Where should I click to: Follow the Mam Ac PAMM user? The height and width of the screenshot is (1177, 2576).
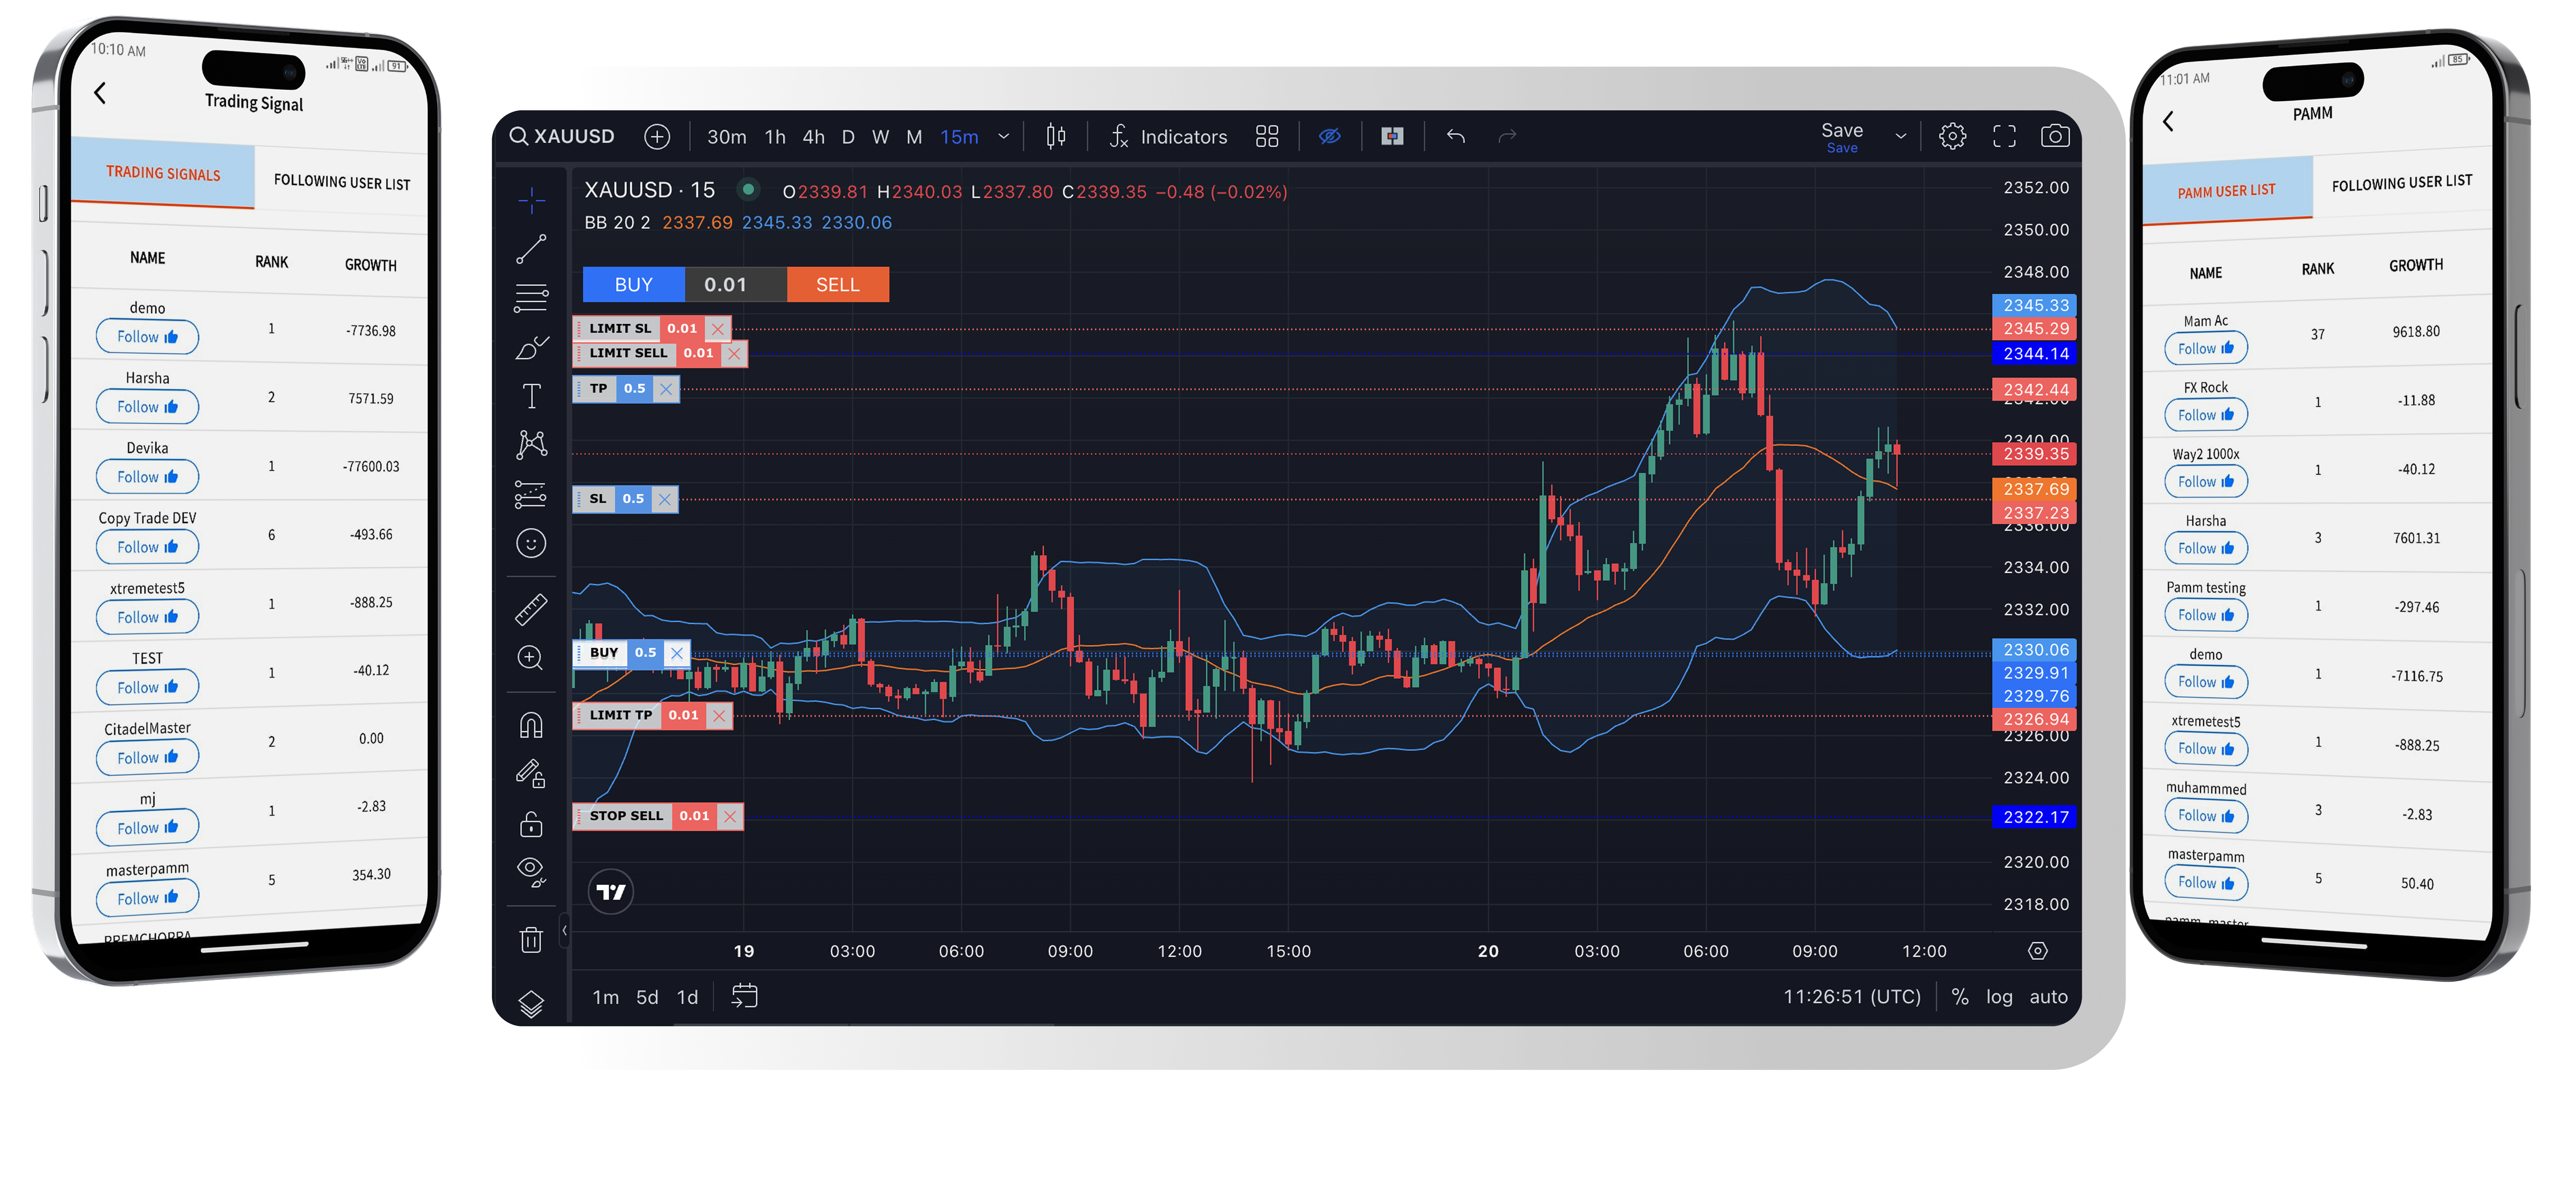click(2205, 348)
